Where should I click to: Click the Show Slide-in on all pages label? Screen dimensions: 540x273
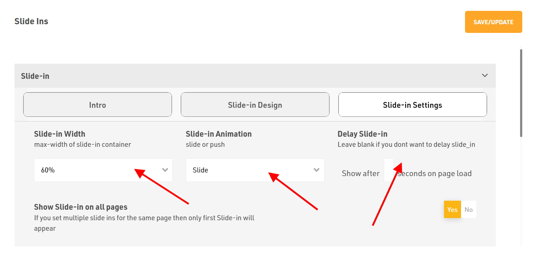[80, 207]
